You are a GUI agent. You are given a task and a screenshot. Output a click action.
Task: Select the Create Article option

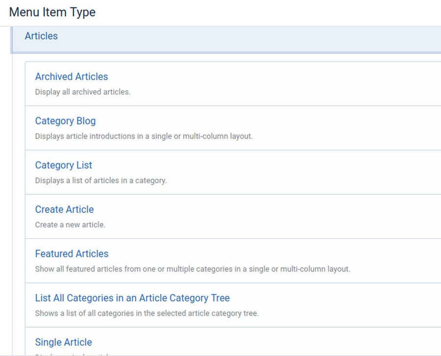pos(64,210)
